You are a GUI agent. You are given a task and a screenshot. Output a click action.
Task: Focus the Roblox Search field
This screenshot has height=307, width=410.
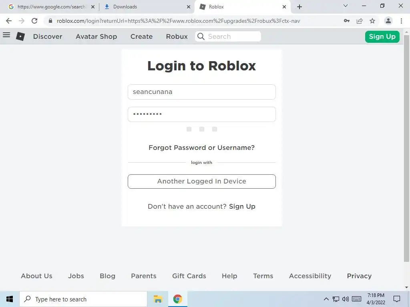(x=228, y=36)
